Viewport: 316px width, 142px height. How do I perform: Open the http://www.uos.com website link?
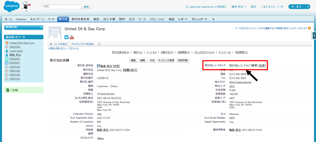240,82
